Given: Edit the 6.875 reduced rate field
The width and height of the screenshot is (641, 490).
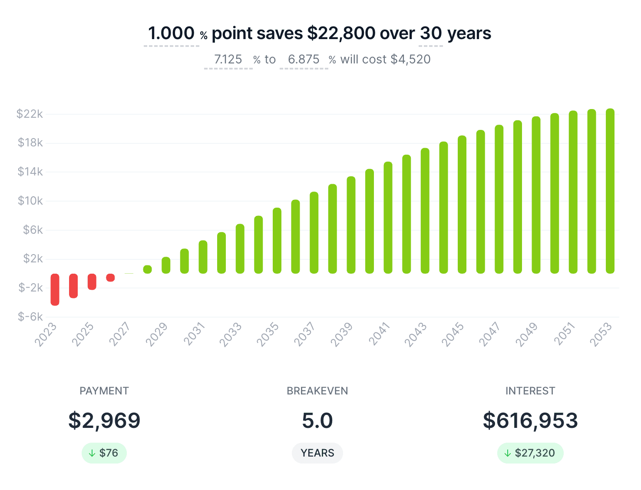Looking at the screenshot, I should (304, 60).
